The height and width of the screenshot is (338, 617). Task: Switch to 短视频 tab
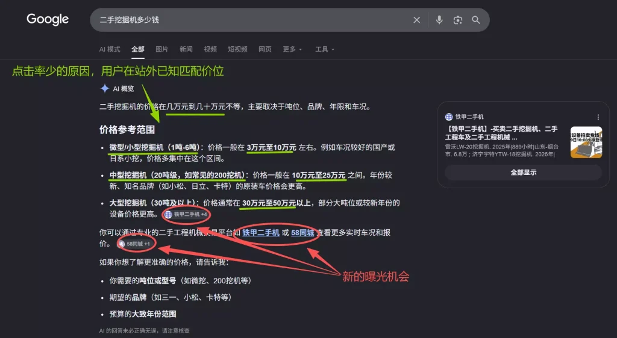237,49
